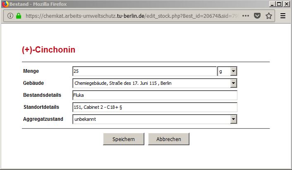The height and width of the screenshot is (170, 292).
Task: Click the Bestandsdetails field containing Fluka
Action: pyautogui.click(x=155, y=95)
